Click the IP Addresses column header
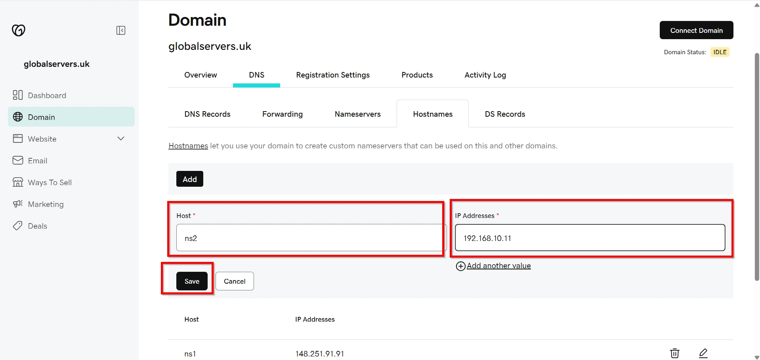 pyautogui.click(x=315, y=319)
